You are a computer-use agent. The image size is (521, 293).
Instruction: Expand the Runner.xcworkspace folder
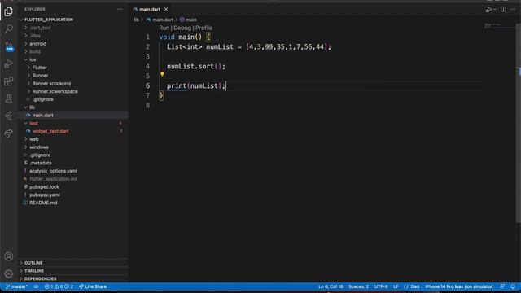click(55, 91)
